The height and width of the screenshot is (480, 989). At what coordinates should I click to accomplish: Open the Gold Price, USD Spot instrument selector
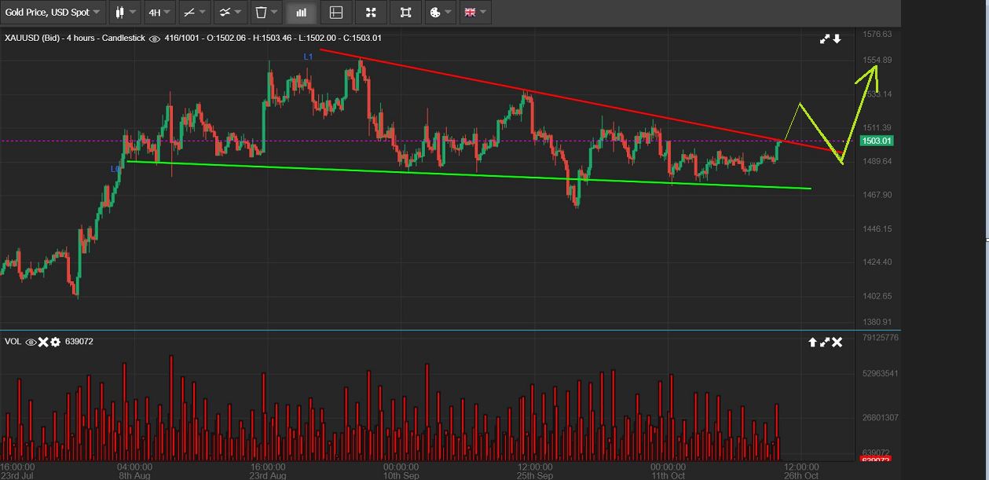53,13
